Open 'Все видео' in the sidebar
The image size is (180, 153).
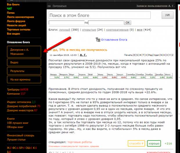coord(13,34)
